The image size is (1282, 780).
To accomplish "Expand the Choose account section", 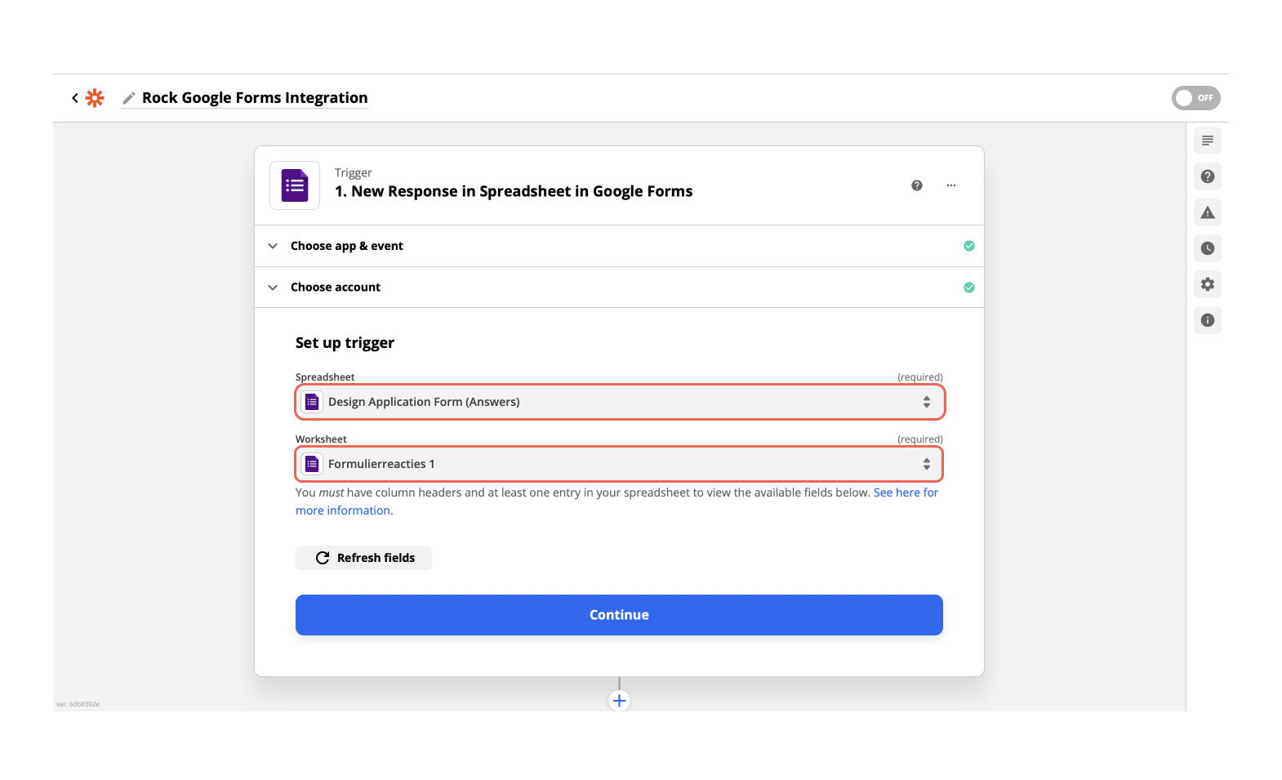I will pos(336,287).
